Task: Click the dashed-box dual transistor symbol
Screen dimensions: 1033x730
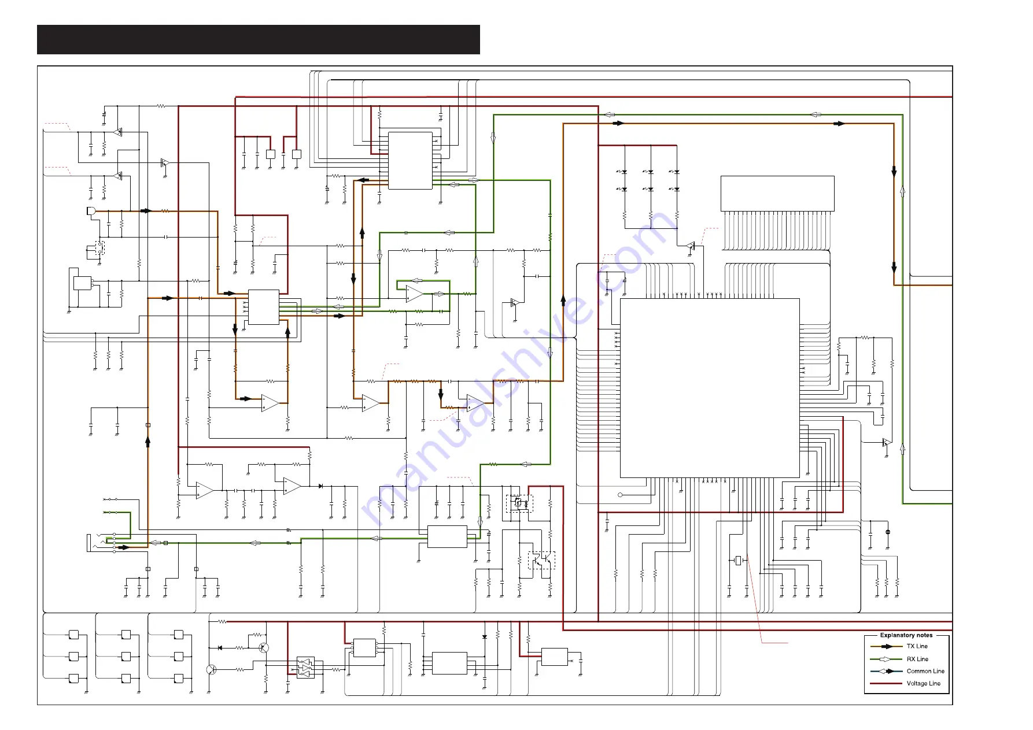Action: coord(542,560)
